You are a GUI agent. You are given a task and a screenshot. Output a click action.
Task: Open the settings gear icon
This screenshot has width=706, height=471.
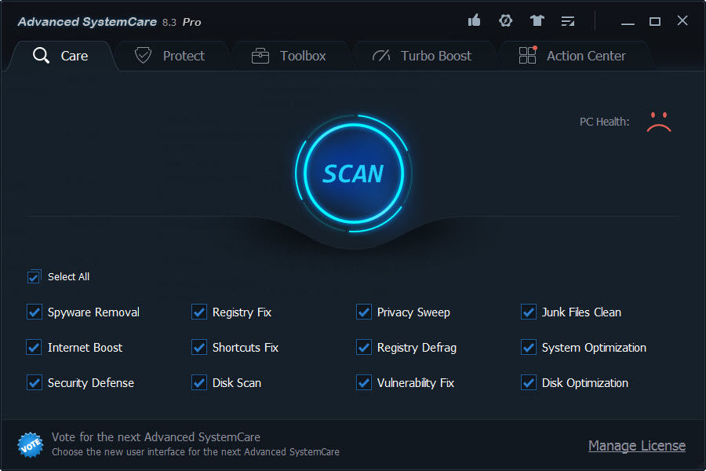(506, 20)
